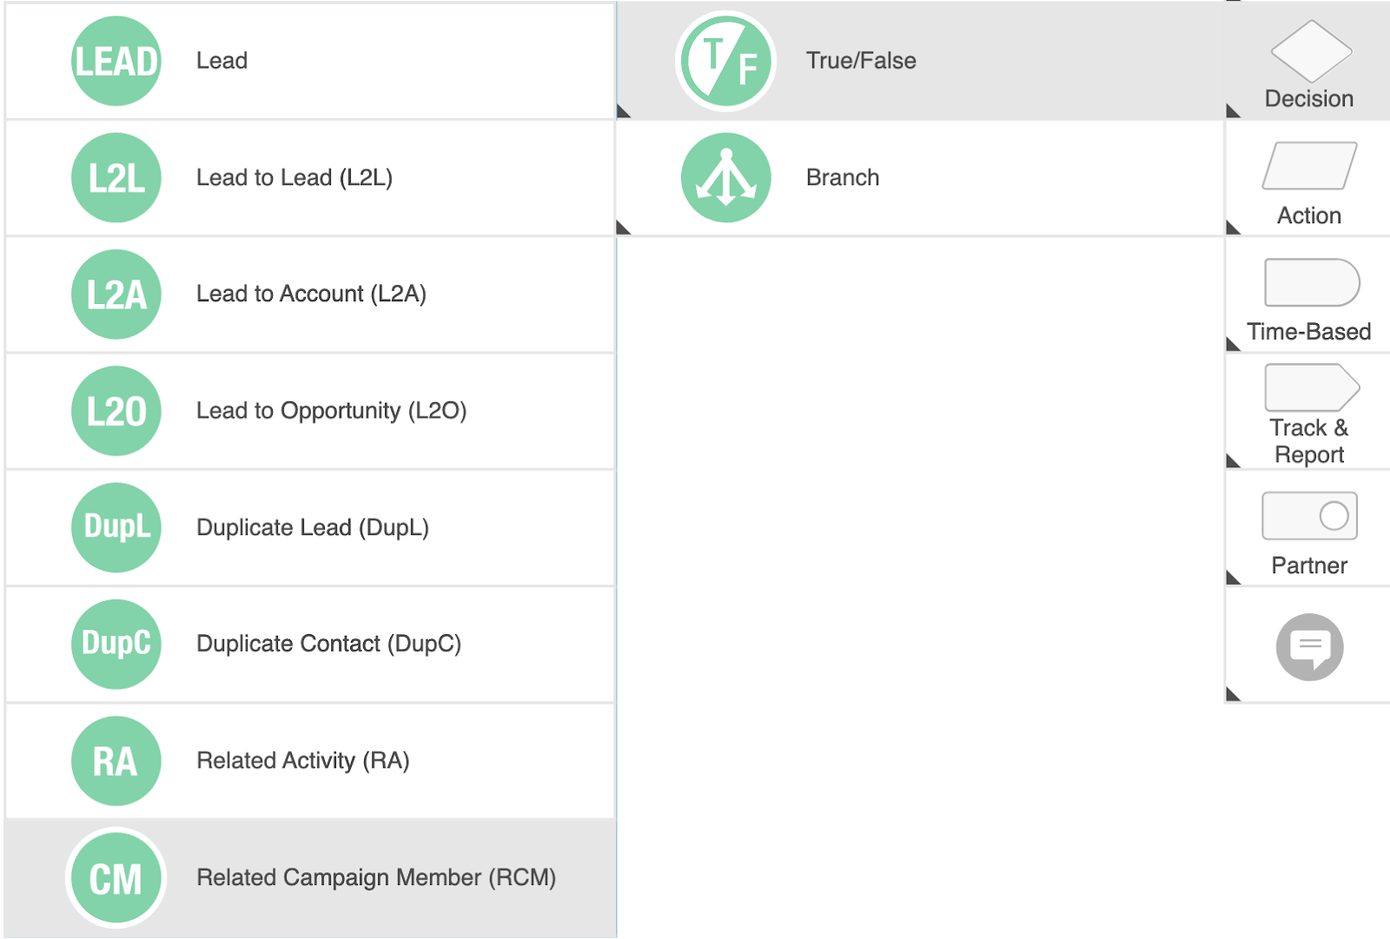
Task: Select the DupC circle icon
Action: [116, 645]
